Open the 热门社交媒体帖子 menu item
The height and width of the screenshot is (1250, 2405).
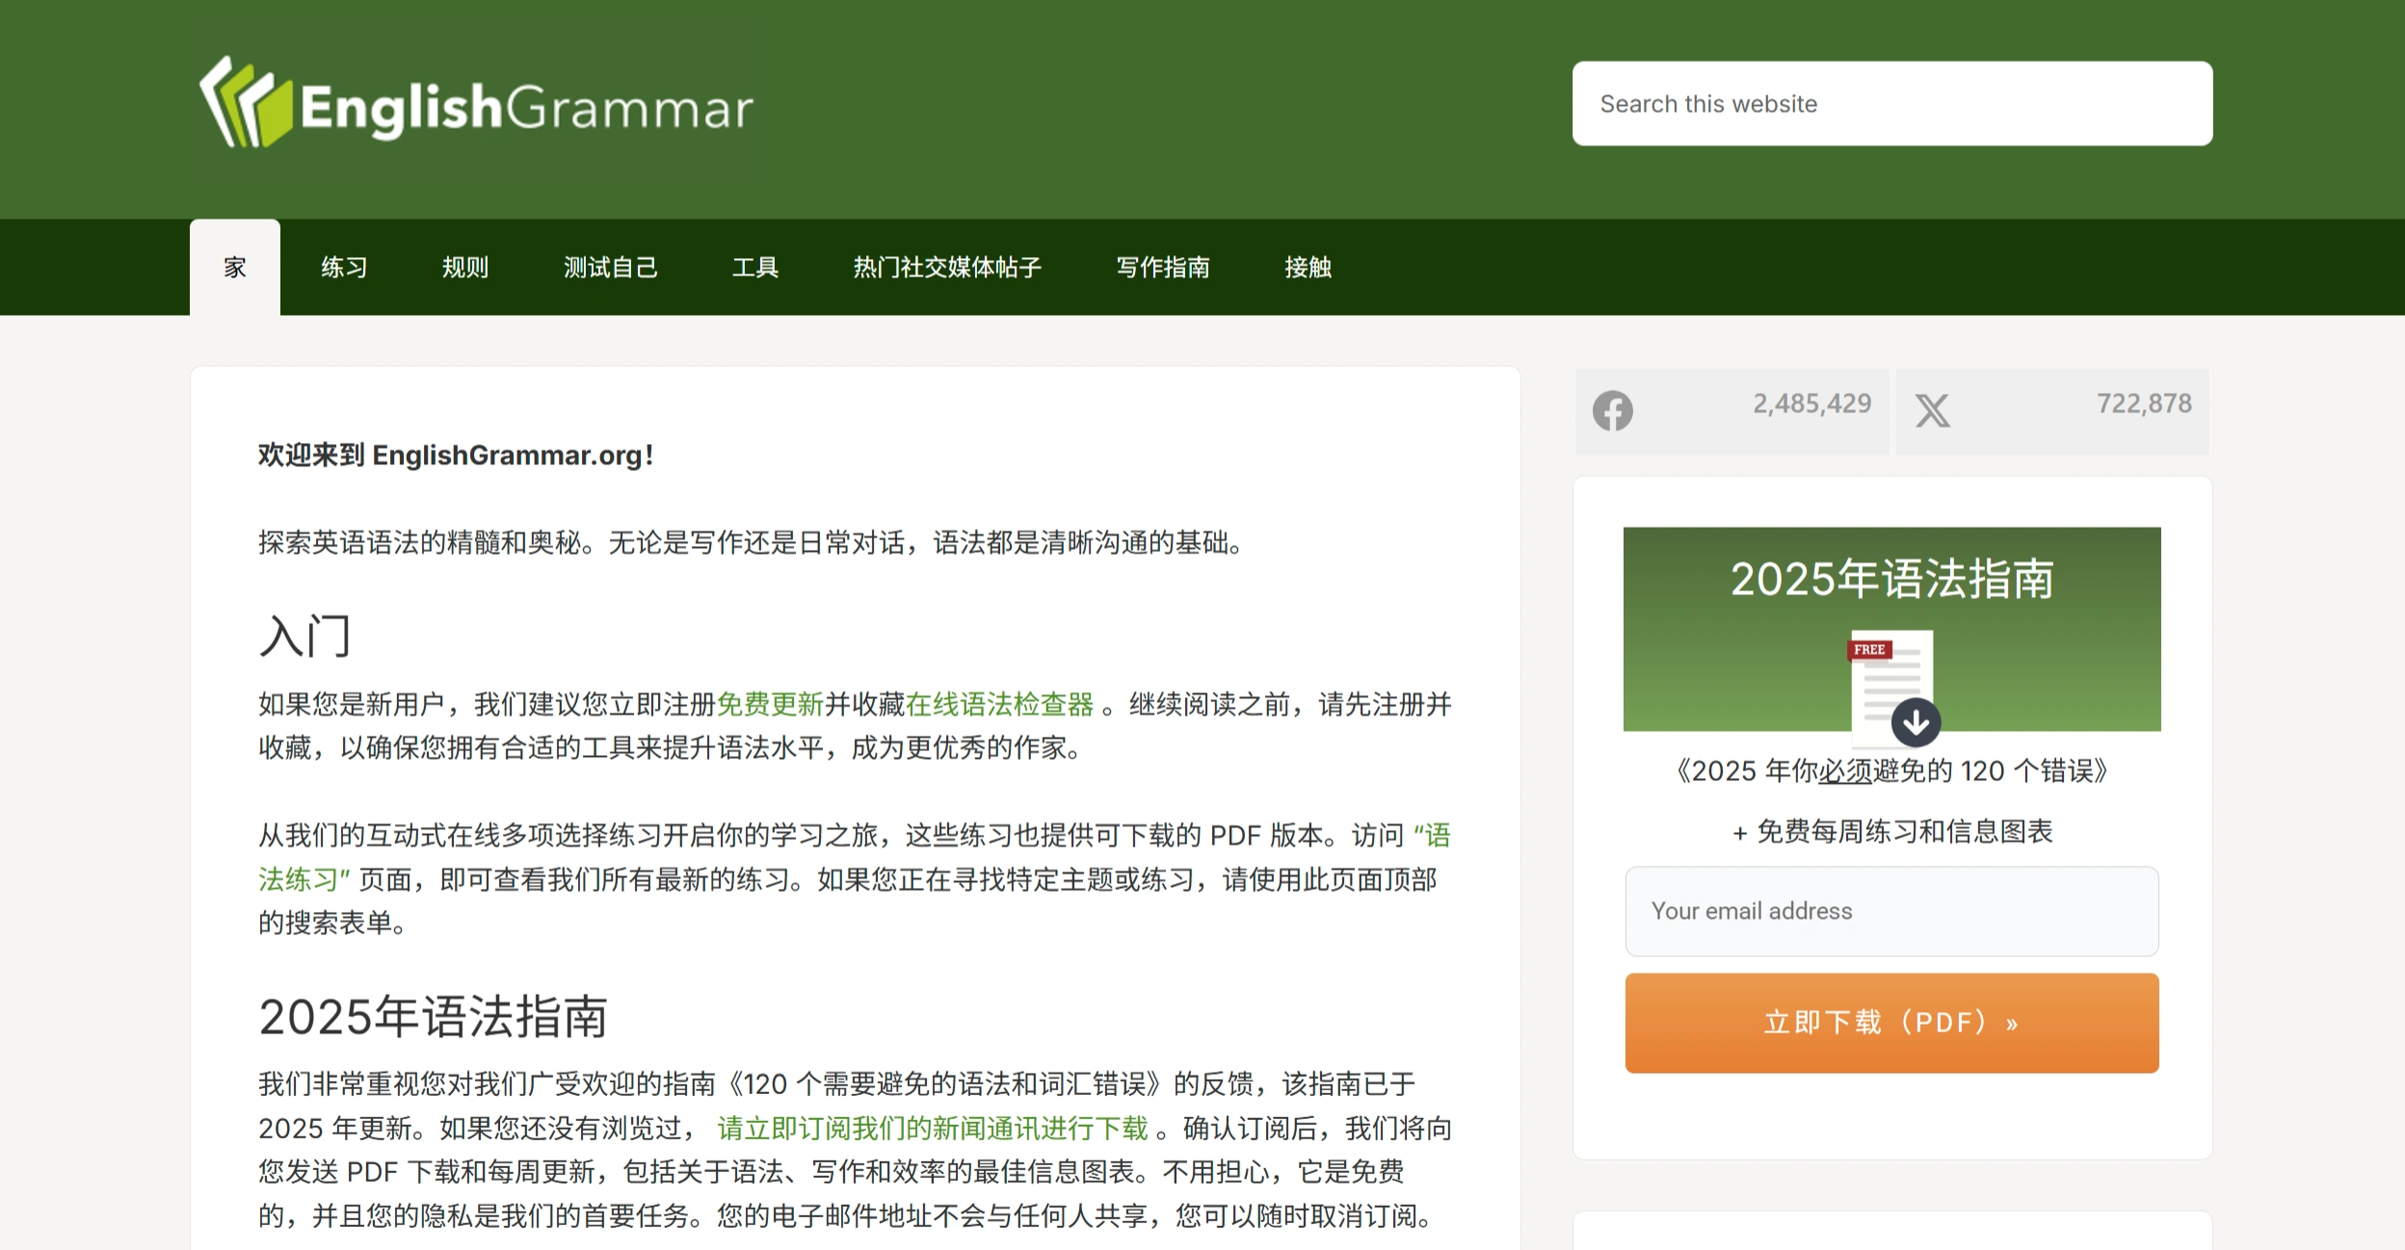[945, 267]
